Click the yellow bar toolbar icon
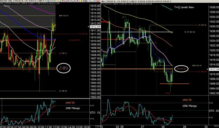Viewport: 219px width, 128px height. (81, 1)
